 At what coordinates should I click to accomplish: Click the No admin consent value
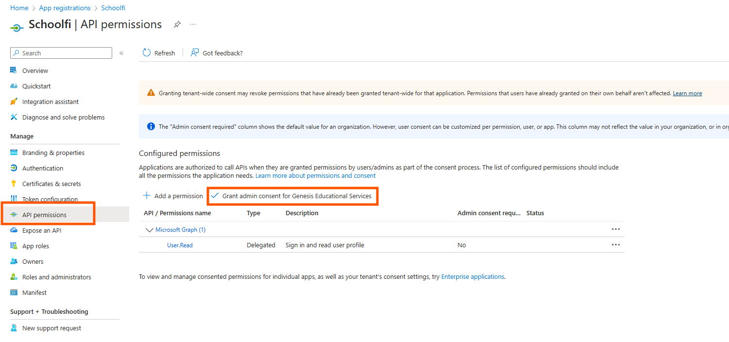[x=461, y=245]
